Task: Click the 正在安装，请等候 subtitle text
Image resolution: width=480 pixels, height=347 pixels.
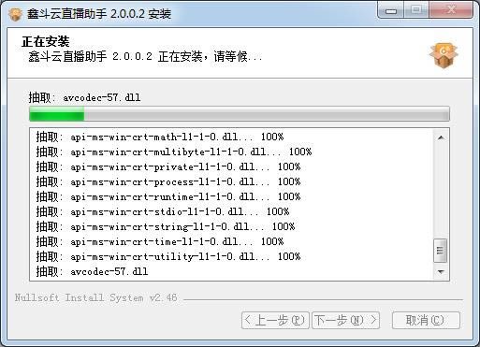Action: 145,56
